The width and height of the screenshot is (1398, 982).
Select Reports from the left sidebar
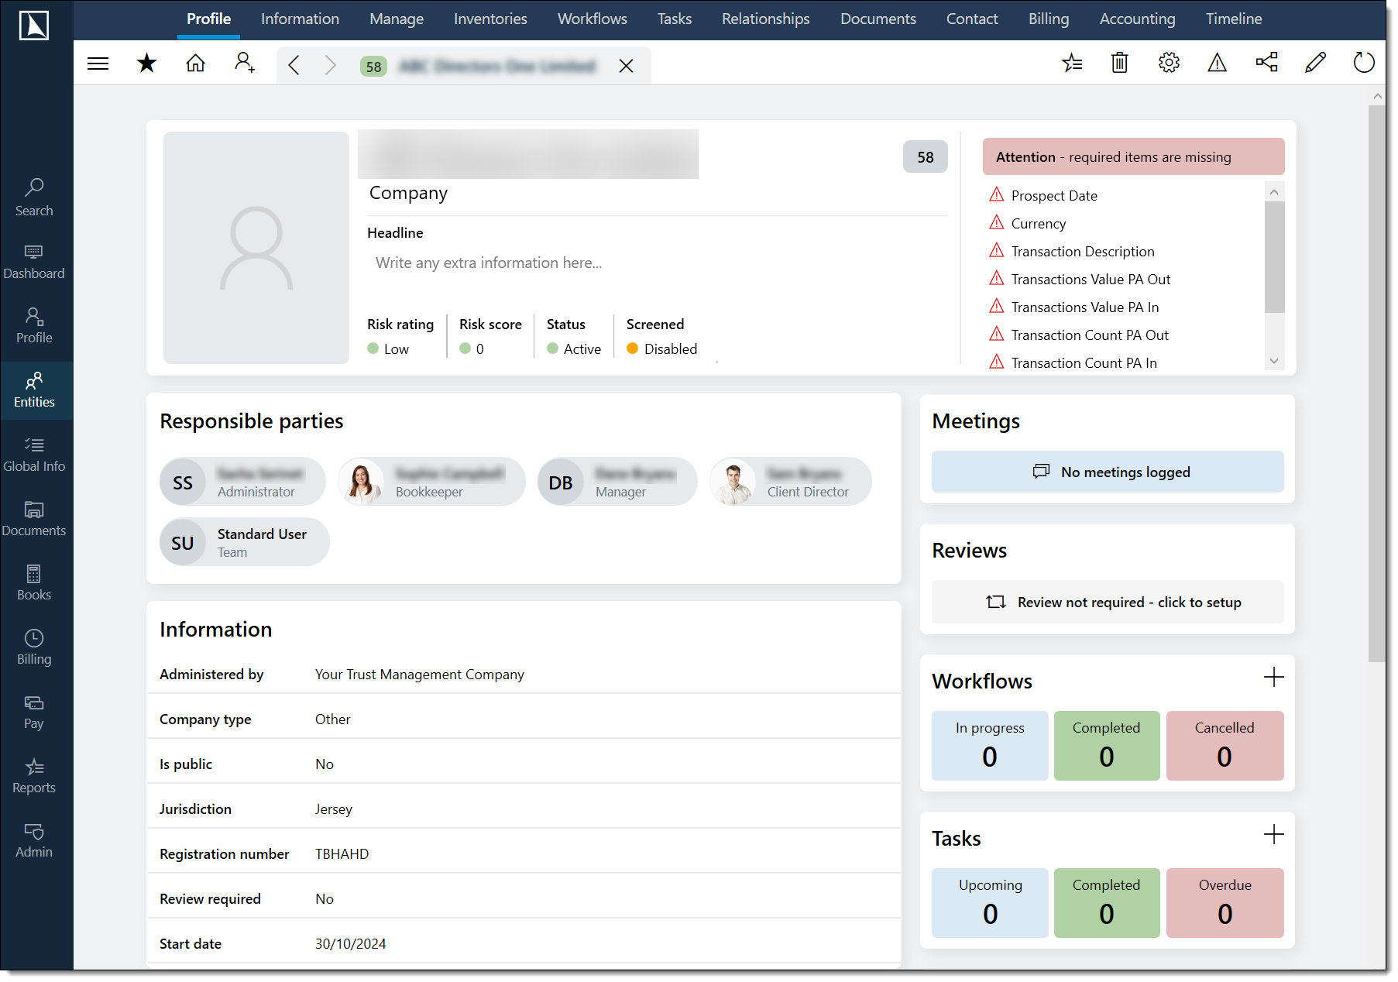tap(34, 774)
